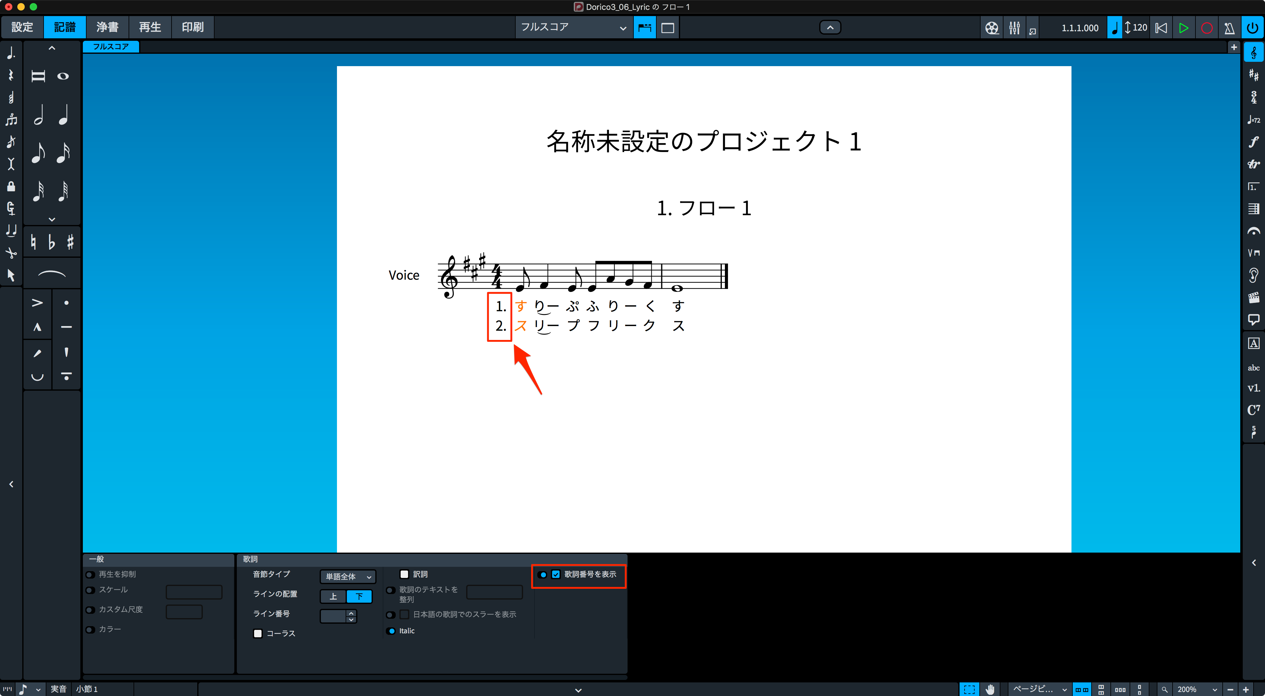Image resolution: width=1265 pixels, height=696 pixels.
Task: Toggle the Italic property switch
Action: tap(391, 631)
